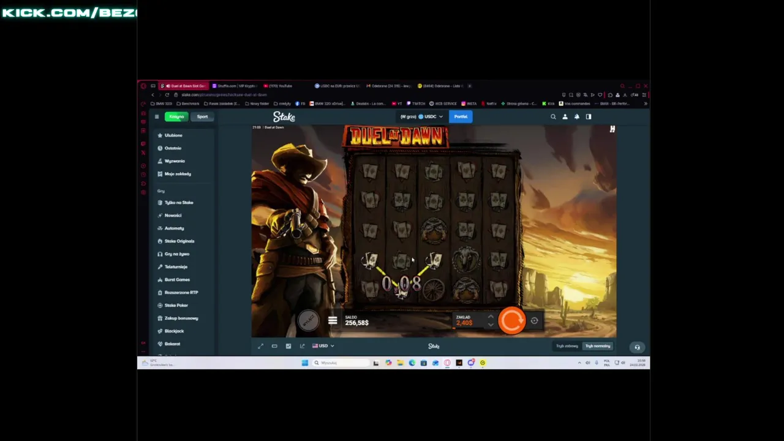Image resolution: width=784 pixels, height=441 pixels.
Task: Pop out the game window icon
Action: [x=302, y=346]
